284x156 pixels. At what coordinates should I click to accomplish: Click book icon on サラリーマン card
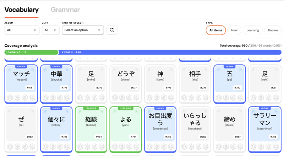pyautogui.click(x=276, y=146)
